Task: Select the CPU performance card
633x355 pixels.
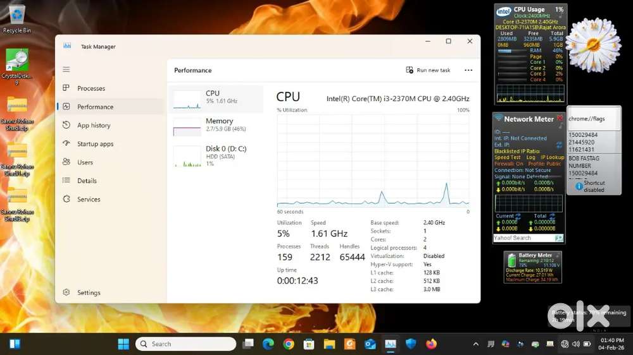Action: (x=216, y=99)
